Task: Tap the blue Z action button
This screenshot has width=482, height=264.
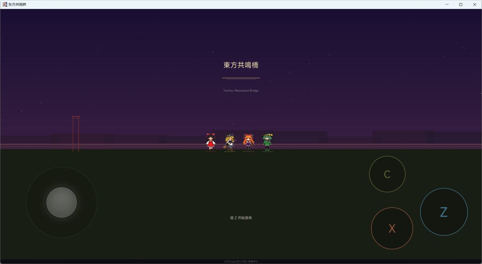Action: click(444, 212)
